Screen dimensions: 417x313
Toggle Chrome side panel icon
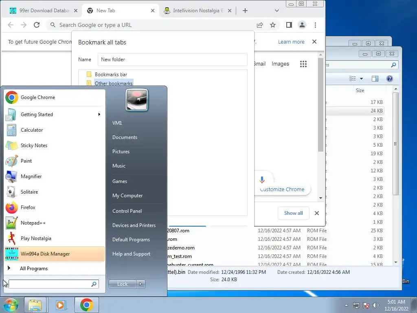289,25
